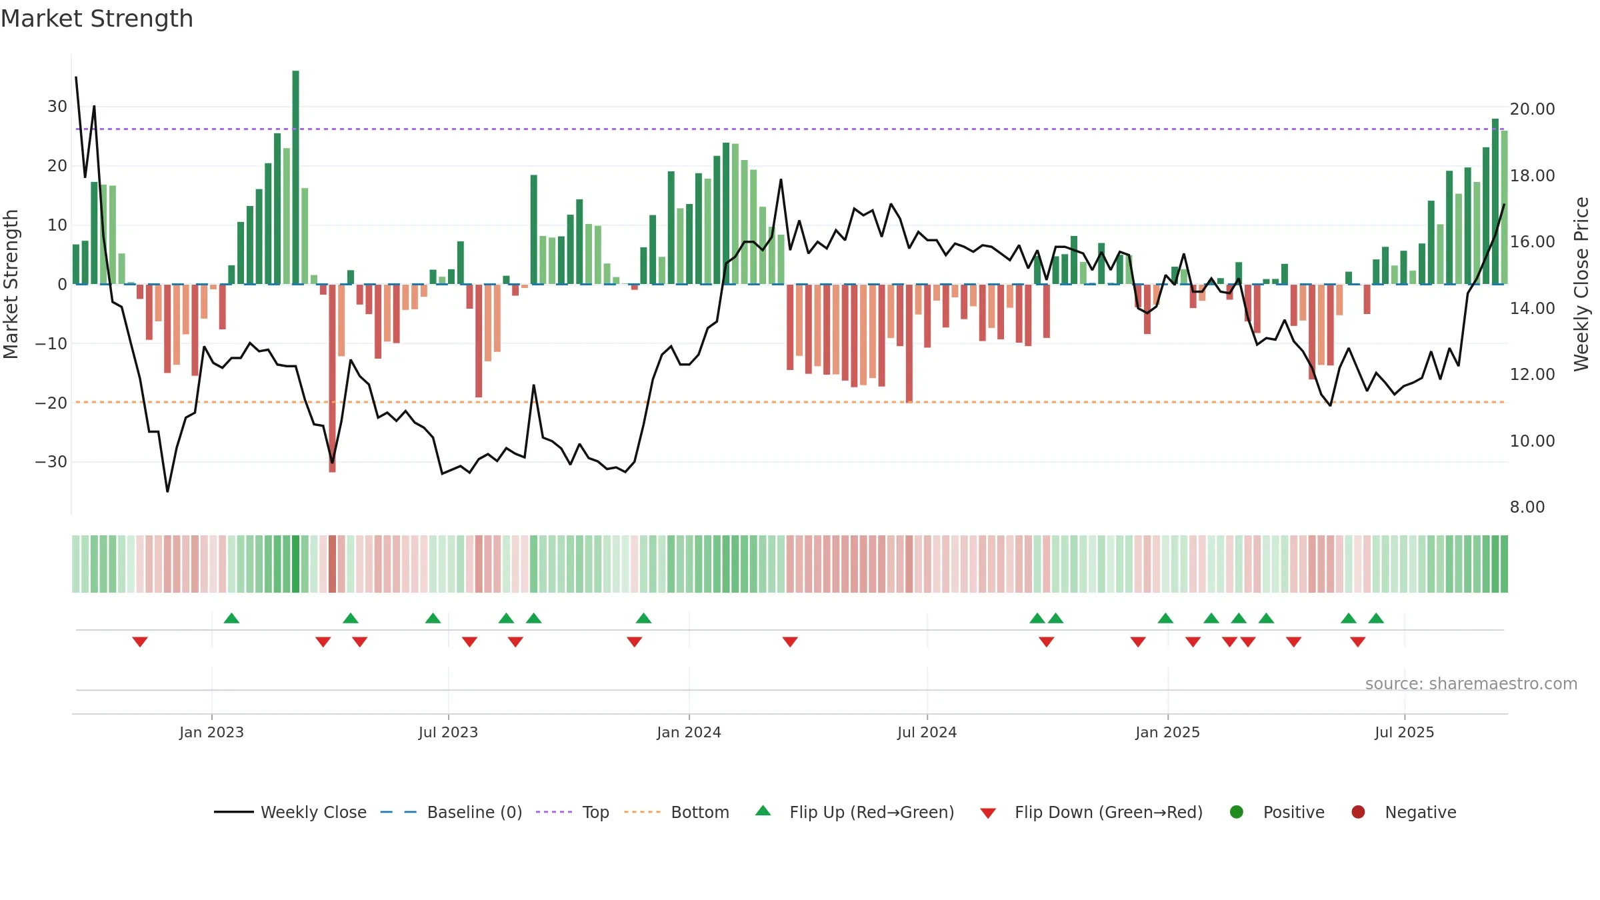This screenshot has width=1600, height=900.
Task: Click the Market Strength chart title
Action: click(97, 19)
